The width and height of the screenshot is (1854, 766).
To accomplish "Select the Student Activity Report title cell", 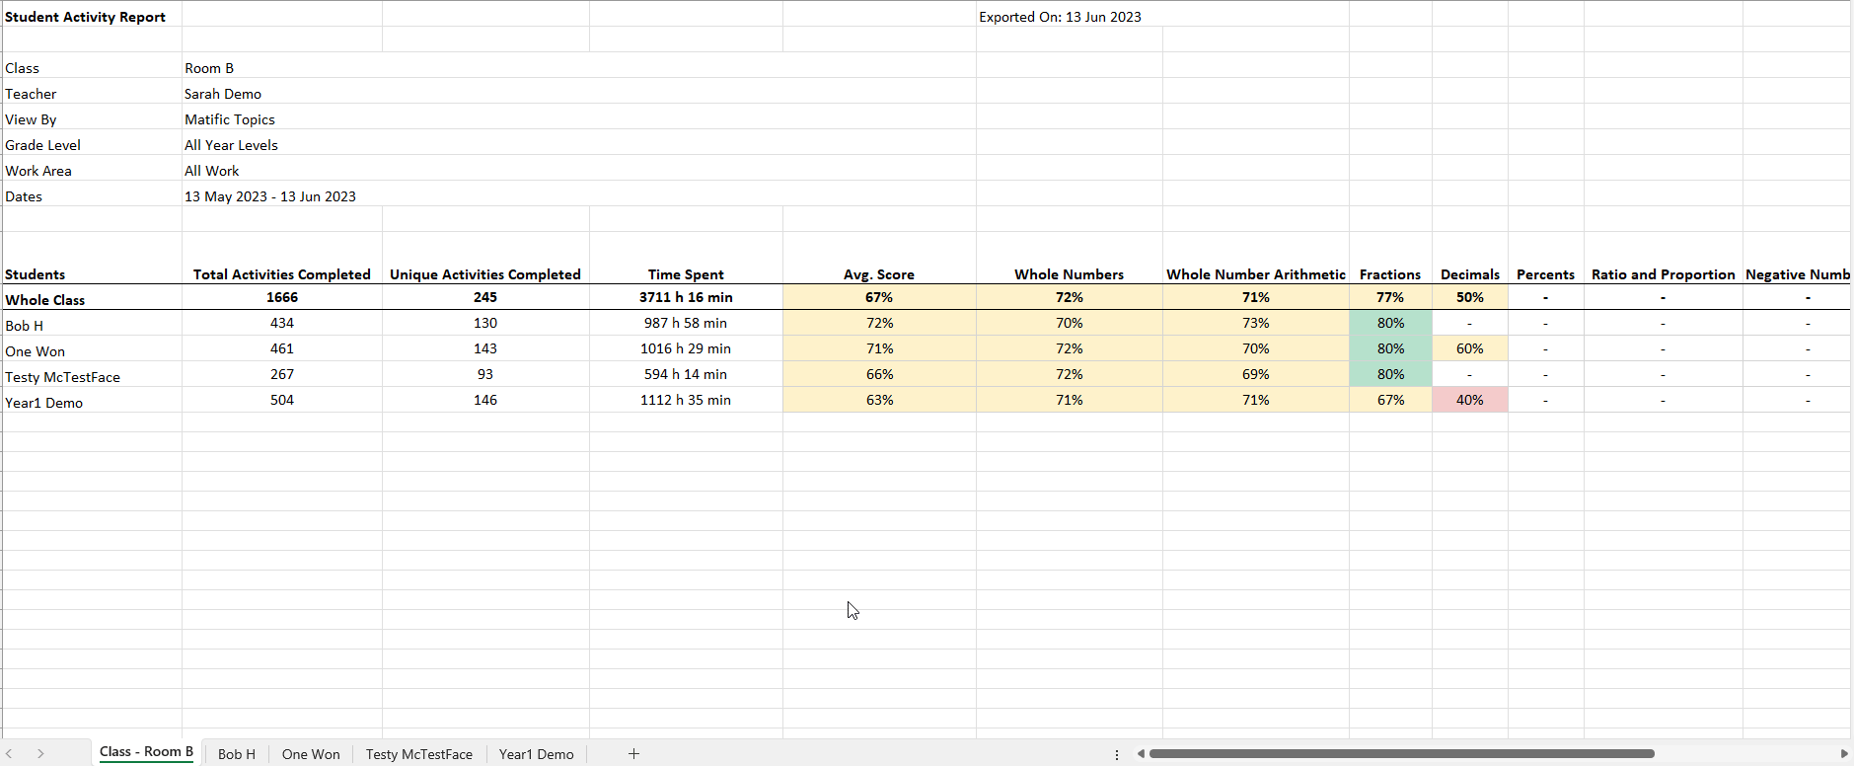I will [x=86, y=17].
